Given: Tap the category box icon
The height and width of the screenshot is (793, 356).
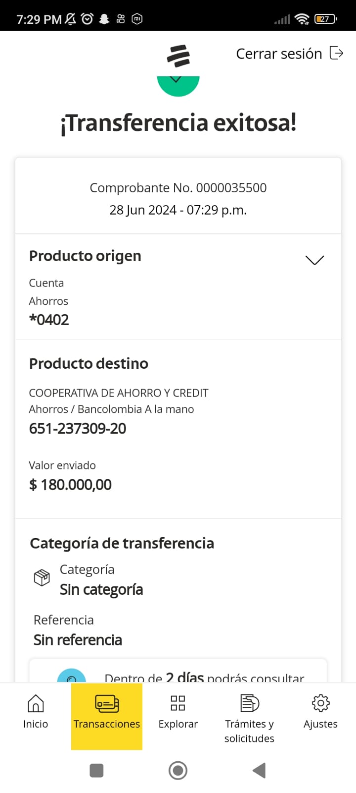Looking at the screenshot, I should coord(42,577).
